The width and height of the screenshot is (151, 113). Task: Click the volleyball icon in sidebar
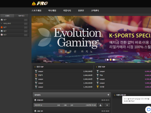[x=2, y=31]
